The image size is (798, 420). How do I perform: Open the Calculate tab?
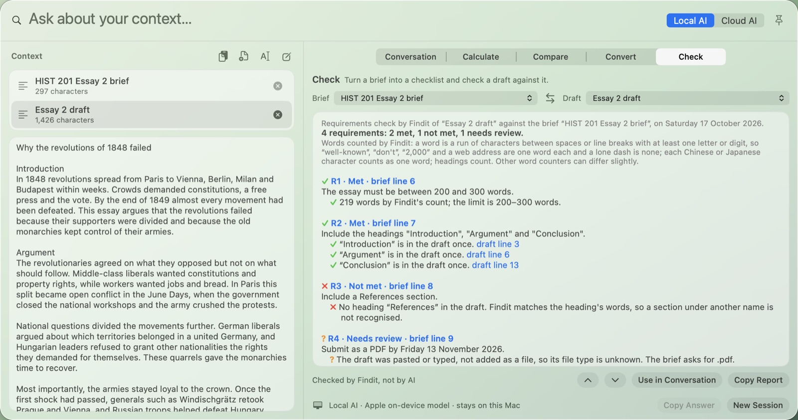pos(481,57)
